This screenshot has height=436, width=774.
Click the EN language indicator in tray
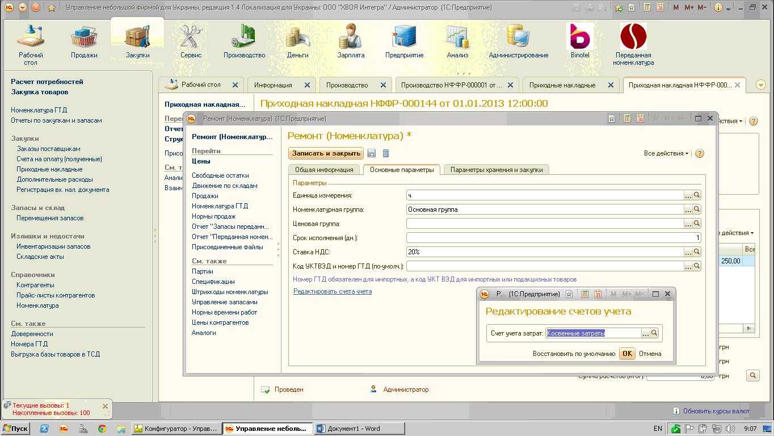click(x=658, y=429)
